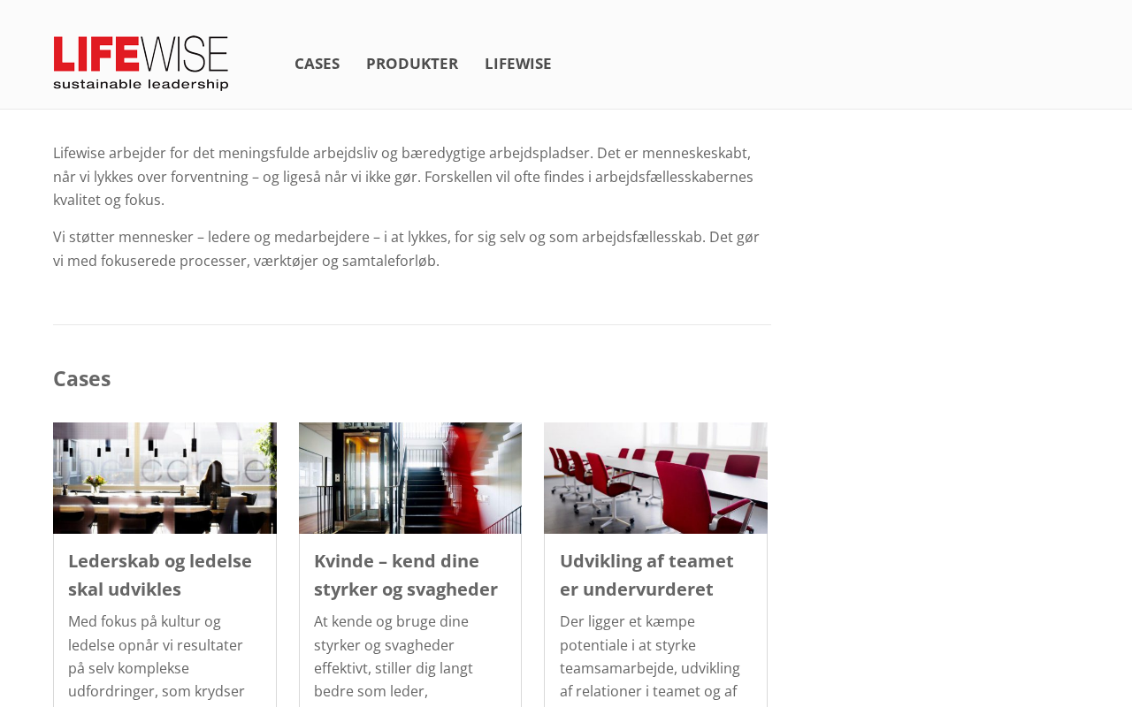Click excerpt starting 'Der ligger et kæmpe'
This screenshot has height=707, width=1132.
[650, 658]
